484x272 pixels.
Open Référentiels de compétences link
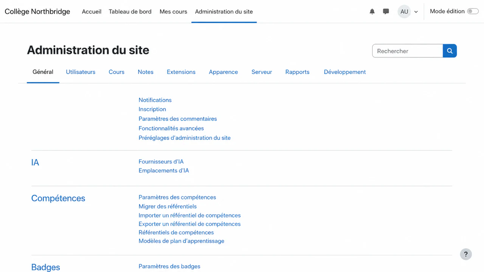click(x=176, y=233)
